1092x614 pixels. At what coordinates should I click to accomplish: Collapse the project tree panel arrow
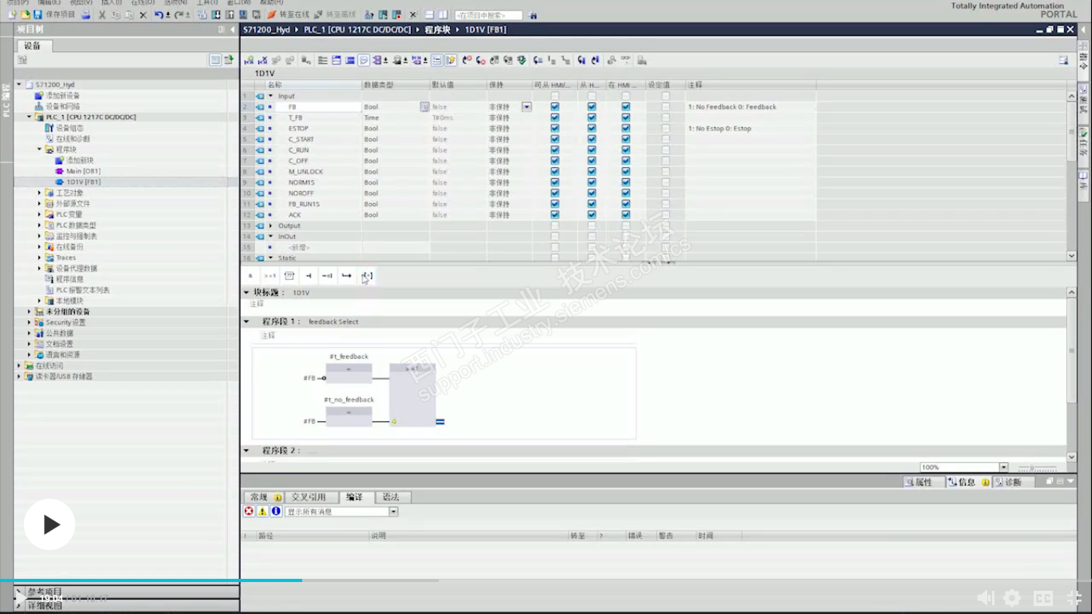(233, 30)
